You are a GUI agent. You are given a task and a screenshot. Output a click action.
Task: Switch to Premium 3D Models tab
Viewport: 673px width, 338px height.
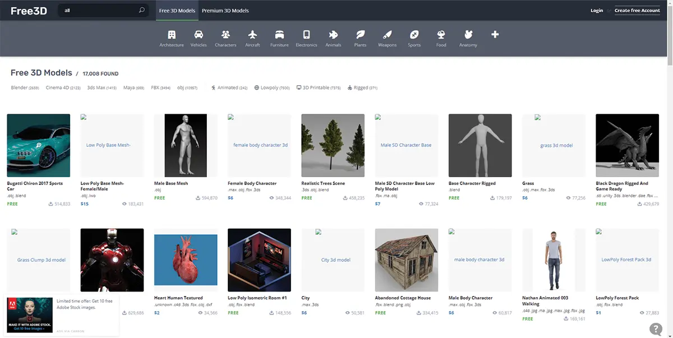point(225,11)
